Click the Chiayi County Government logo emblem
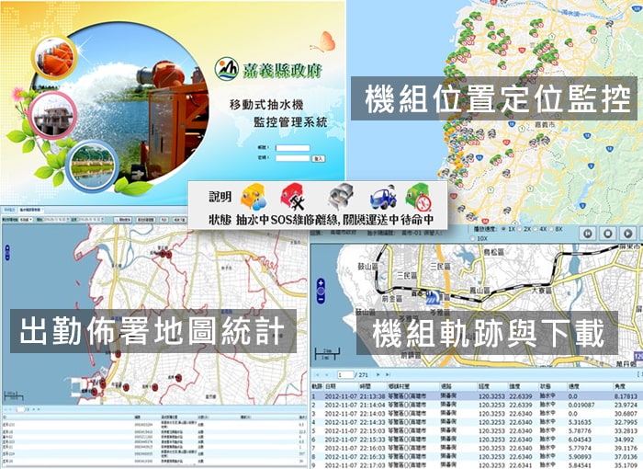The width and height of the screenshot is (643, 469). 226,69
